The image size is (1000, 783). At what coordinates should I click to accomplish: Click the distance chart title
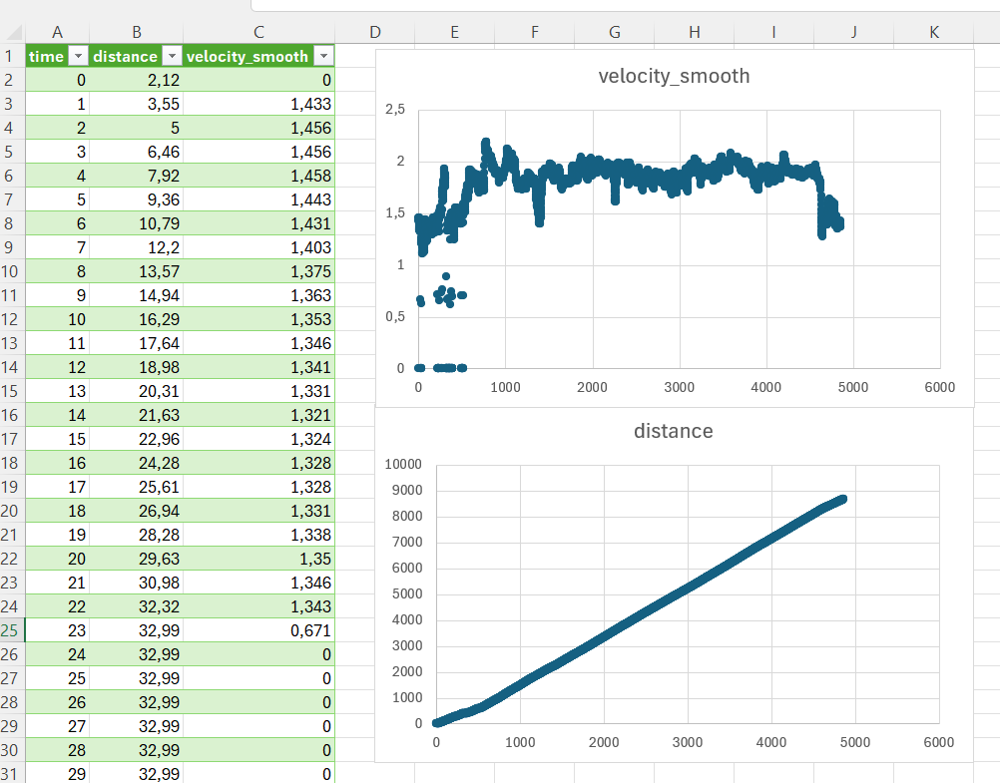point(674,431)
